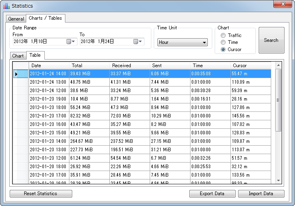Click the Search button
The image size is (295, 206).
pos(271,40)
